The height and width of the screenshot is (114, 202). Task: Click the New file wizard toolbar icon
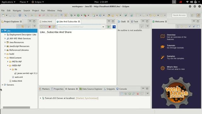coord(3,16)
